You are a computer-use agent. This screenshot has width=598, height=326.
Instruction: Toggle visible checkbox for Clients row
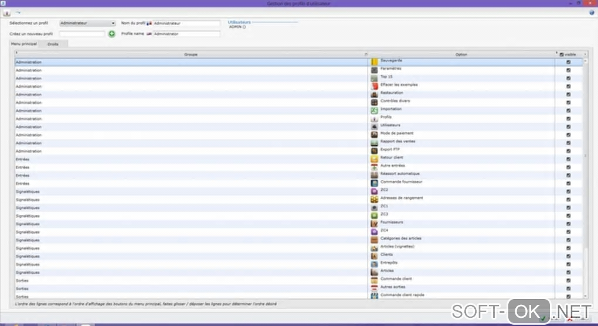568,256
